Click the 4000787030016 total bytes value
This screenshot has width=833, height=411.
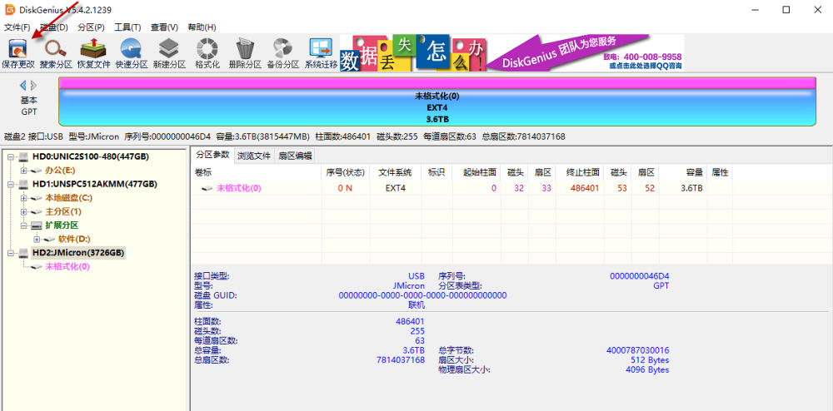tap(637, 350)
